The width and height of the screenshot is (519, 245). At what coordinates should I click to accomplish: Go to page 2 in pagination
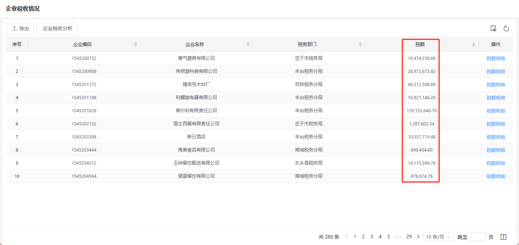[x=363, y=237]
